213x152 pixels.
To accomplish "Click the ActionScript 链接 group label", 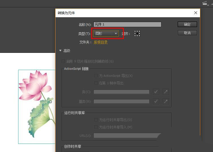I will click(76, 69).
